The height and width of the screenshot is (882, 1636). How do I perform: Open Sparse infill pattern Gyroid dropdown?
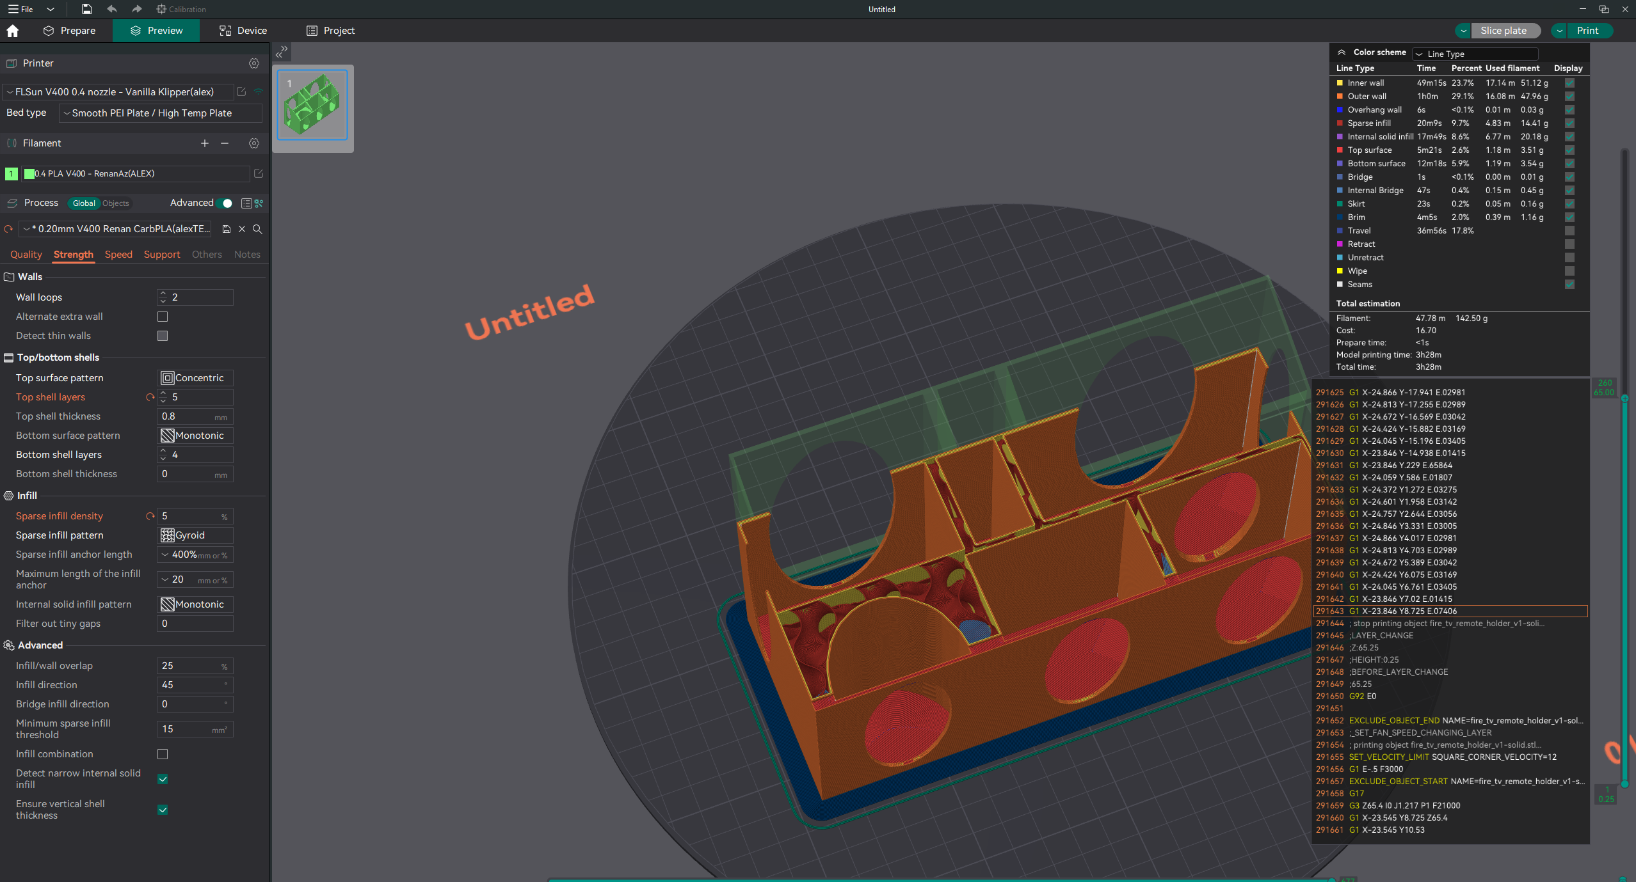[x=195, y=535]
